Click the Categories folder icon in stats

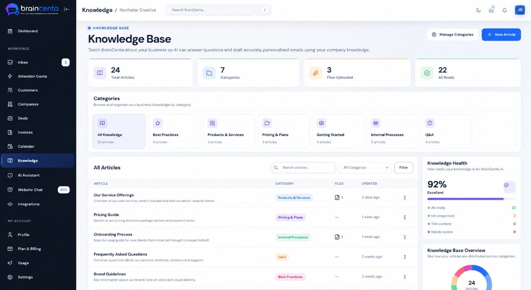(209, 73)
